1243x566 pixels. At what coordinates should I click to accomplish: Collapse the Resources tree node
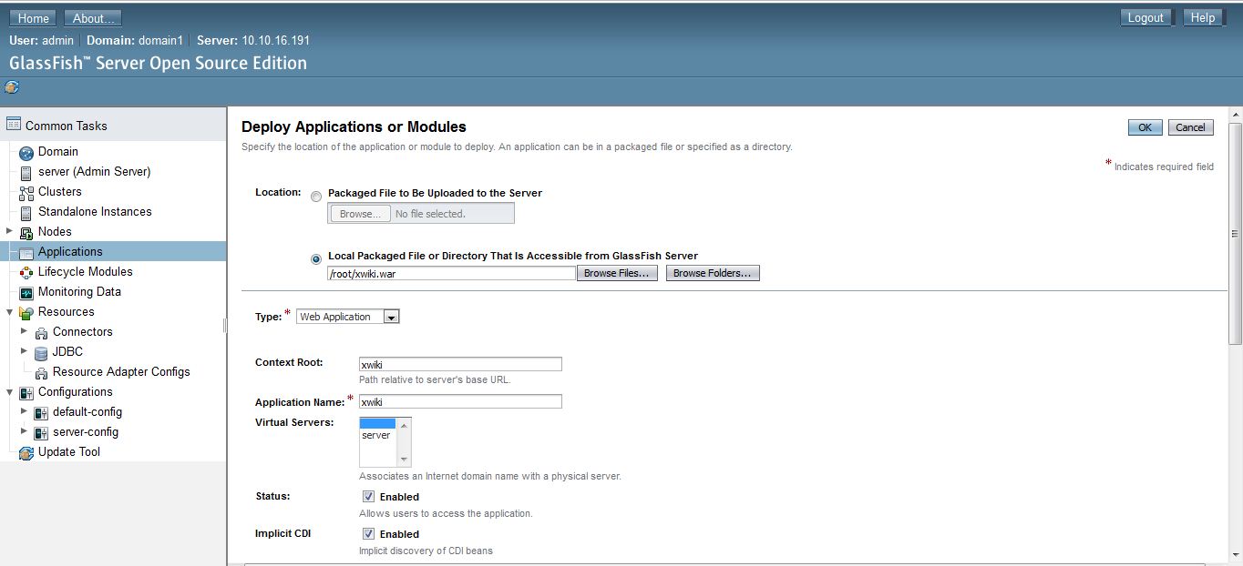click(x=9, y=311)
